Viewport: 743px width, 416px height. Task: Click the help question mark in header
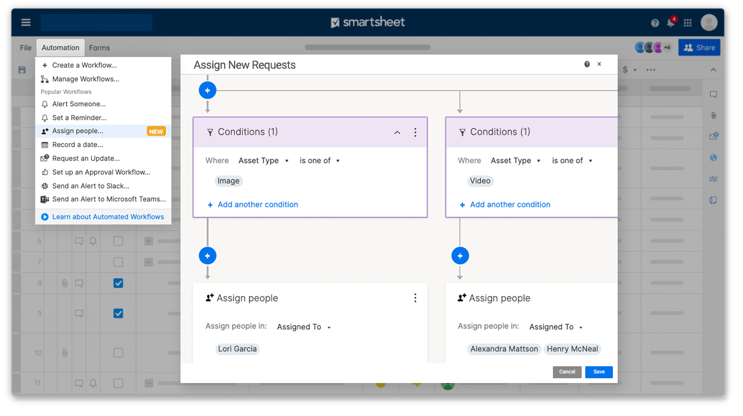click(x=655, y=23)
